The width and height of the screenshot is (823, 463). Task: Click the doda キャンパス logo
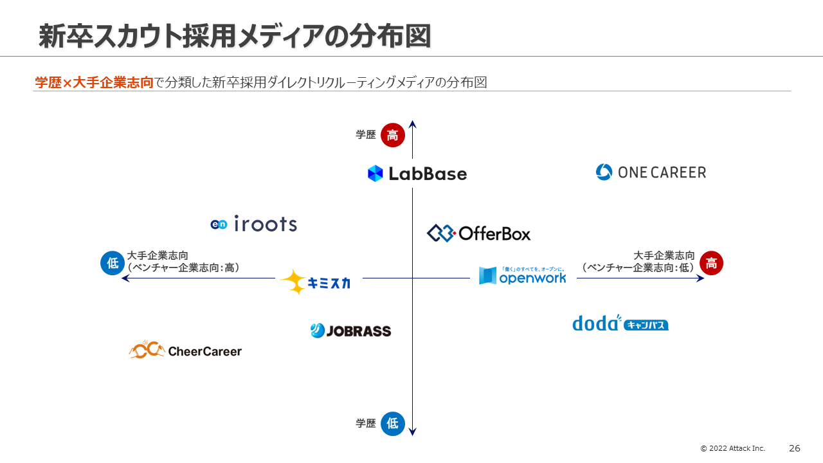(620, 323)
